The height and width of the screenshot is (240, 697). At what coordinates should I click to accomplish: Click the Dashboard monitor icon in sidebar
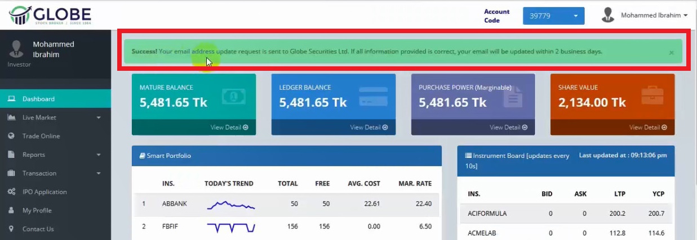[x=11, y=99]
